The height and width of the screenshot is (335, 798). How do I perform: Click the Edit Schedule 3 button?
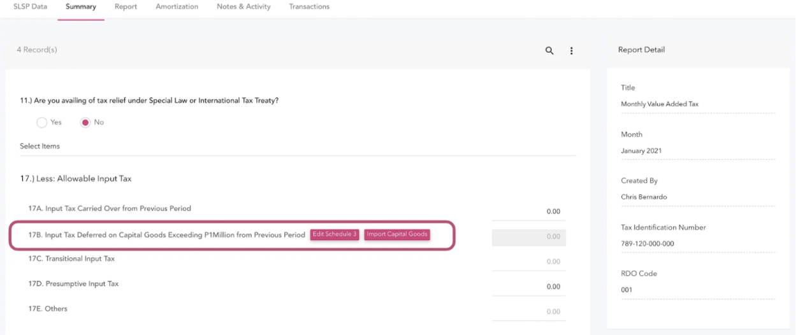pos(335,234)
